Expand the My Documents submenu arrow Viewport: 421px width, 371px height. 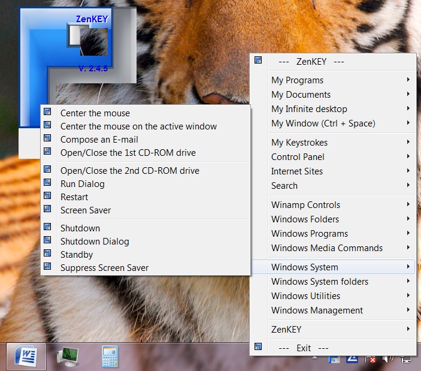pos(408,94)
